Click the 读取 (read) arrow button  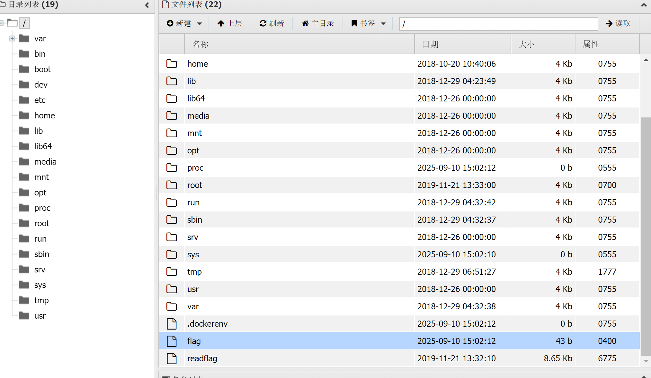click(618, 23)
